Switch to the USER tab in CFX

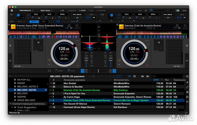tap(43, 21)
